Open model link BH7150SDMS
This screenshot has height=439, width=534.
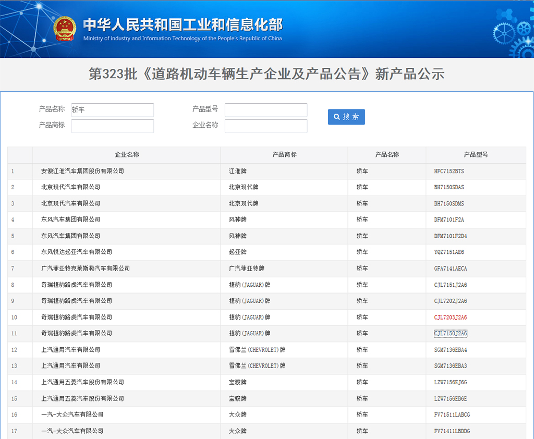pos(449,204)
